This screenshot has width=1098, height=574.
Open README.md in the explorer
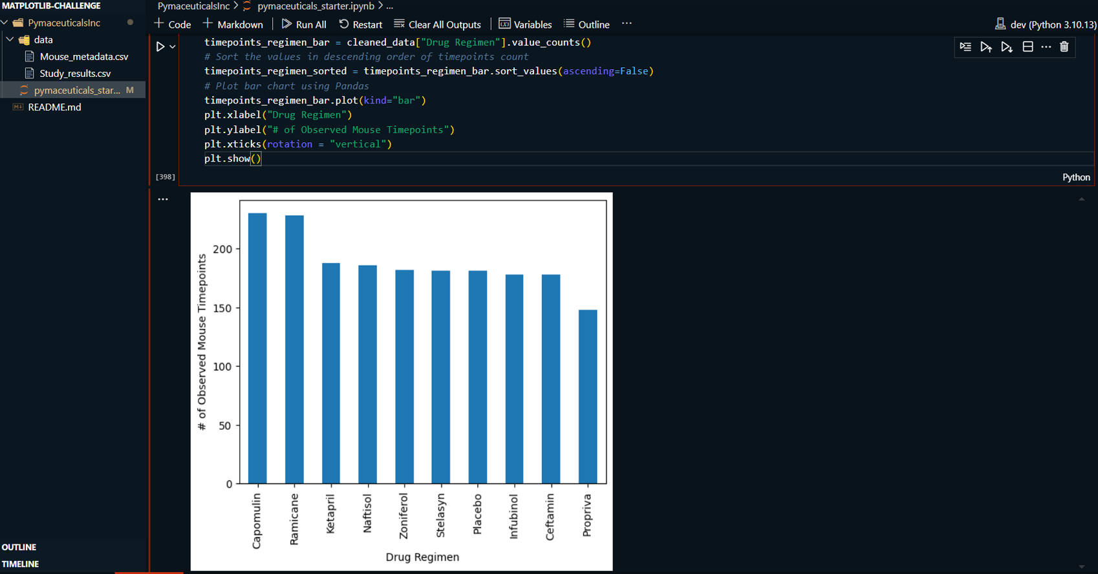54,107
